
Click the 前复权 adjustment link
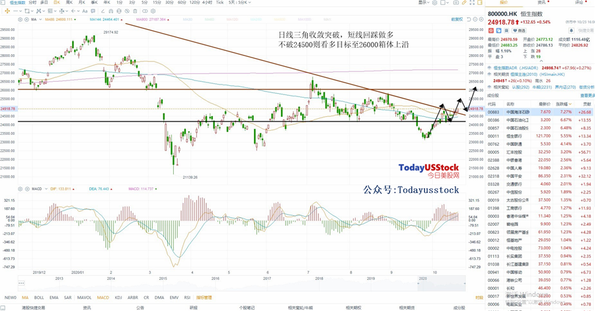(457, 19)
